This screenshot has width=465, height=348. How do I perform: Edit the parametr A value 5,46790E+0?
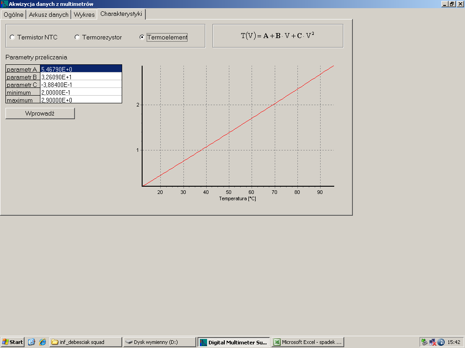pos(81,69)
